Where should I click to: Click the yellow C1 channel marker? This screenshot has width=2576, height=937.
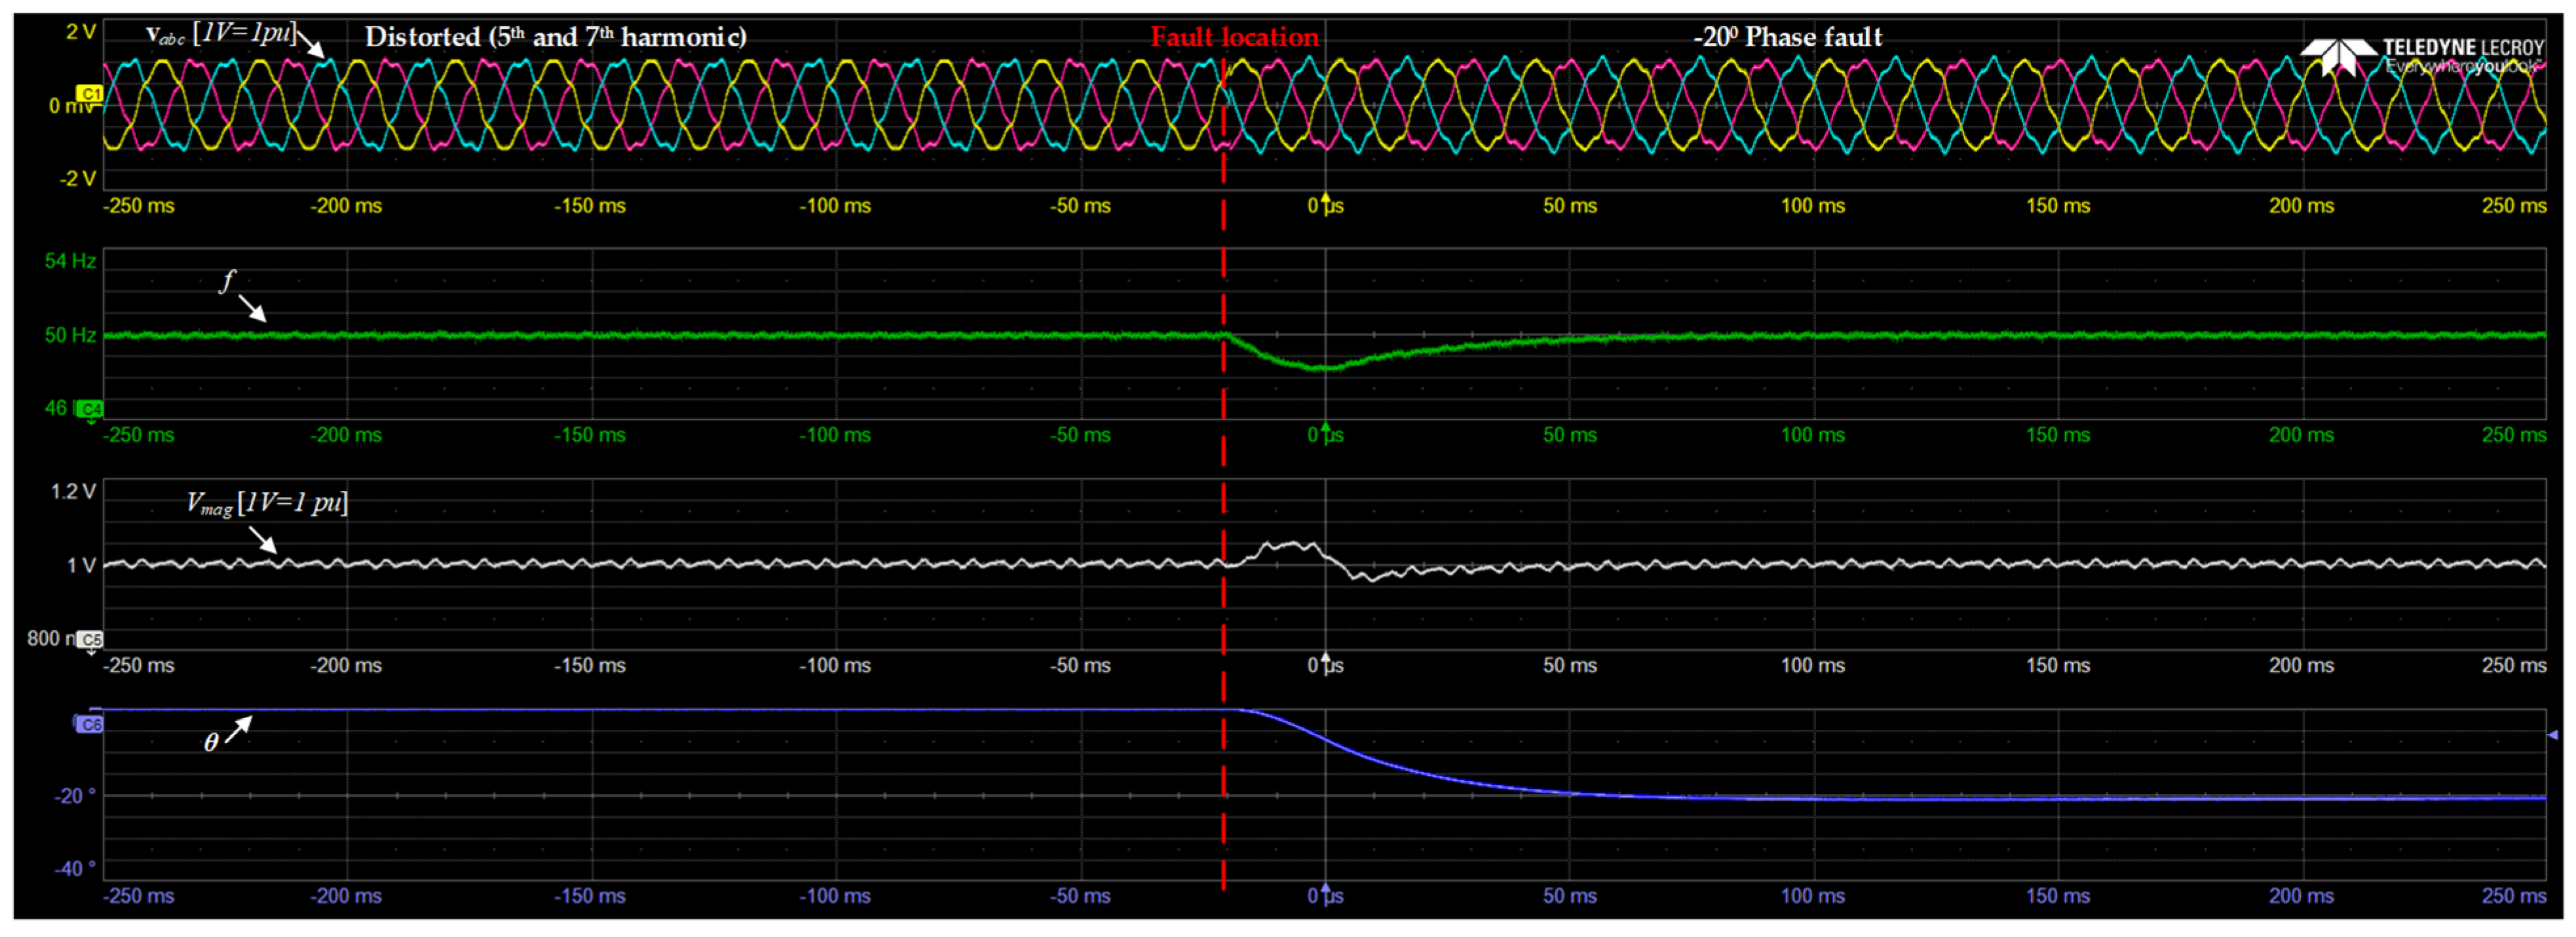[89, 93]
